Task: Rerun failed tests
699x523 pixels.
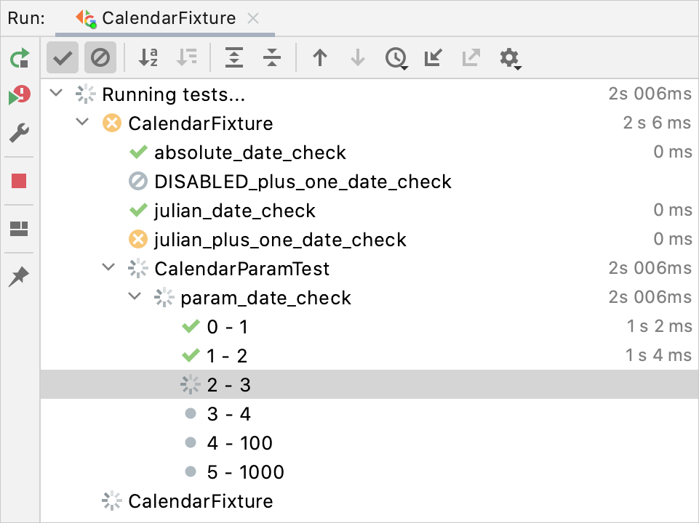Action: 19,95
